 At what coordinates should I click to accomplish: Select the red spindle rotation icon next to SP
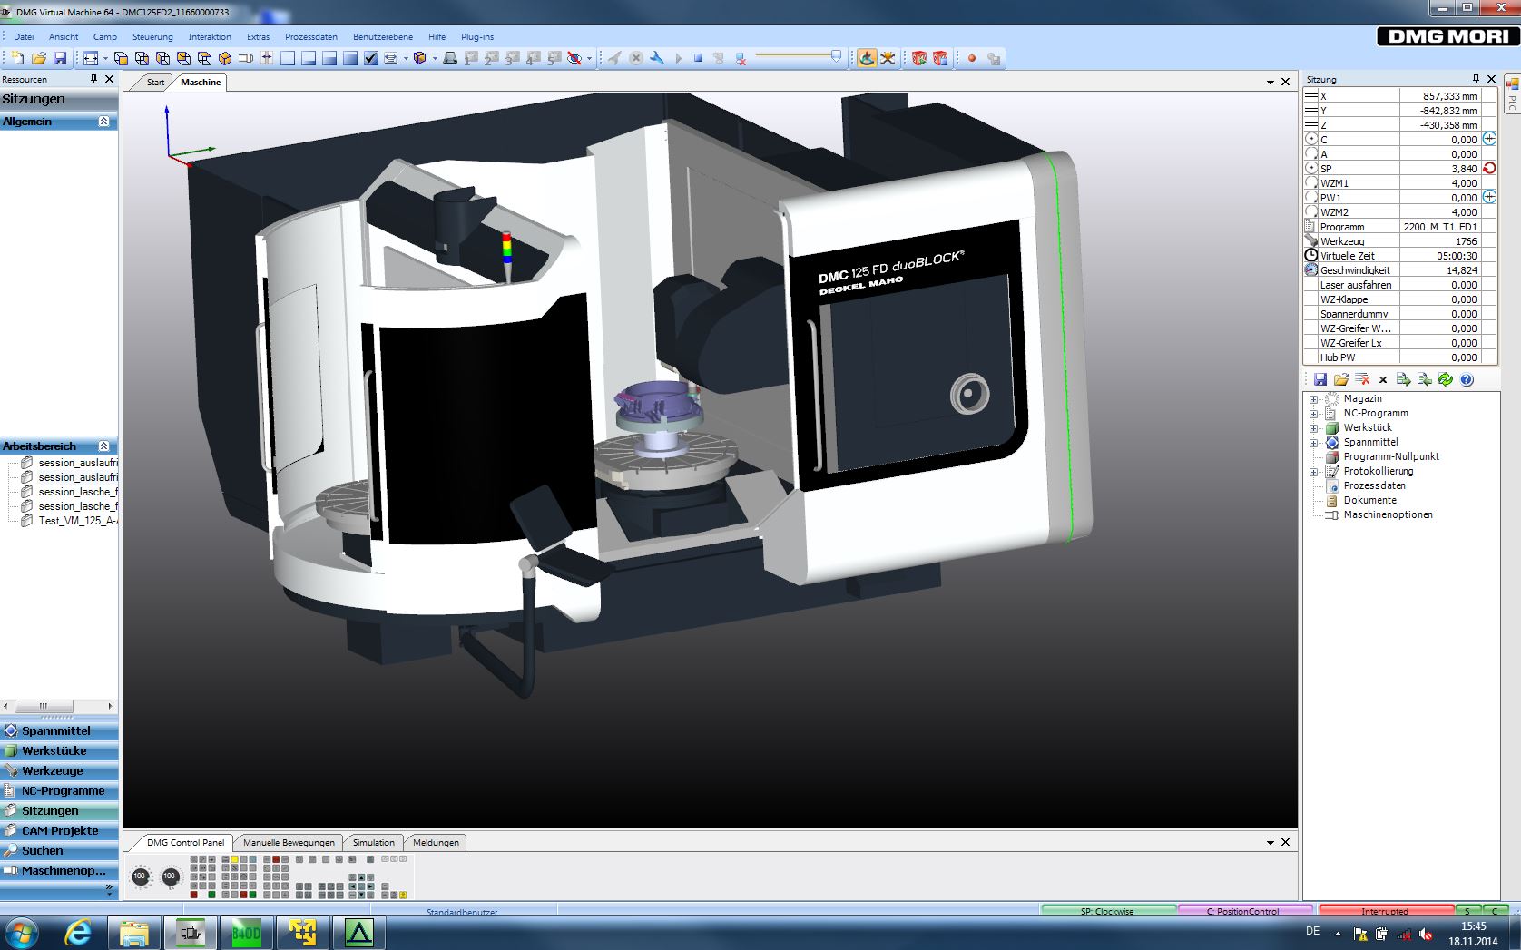click(x=1487, y=168)
